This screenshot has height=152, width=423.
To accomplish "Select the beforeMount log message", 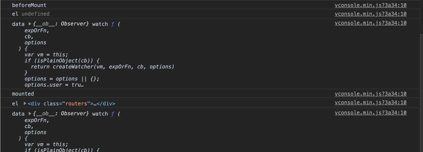I will [29, 5].
